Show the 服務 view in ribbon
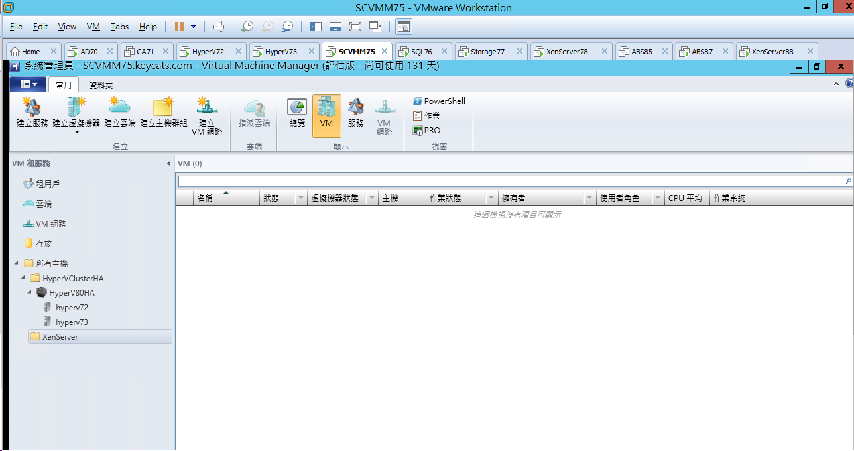The height and width of the screenshot is (451, 854). (356, 113)
